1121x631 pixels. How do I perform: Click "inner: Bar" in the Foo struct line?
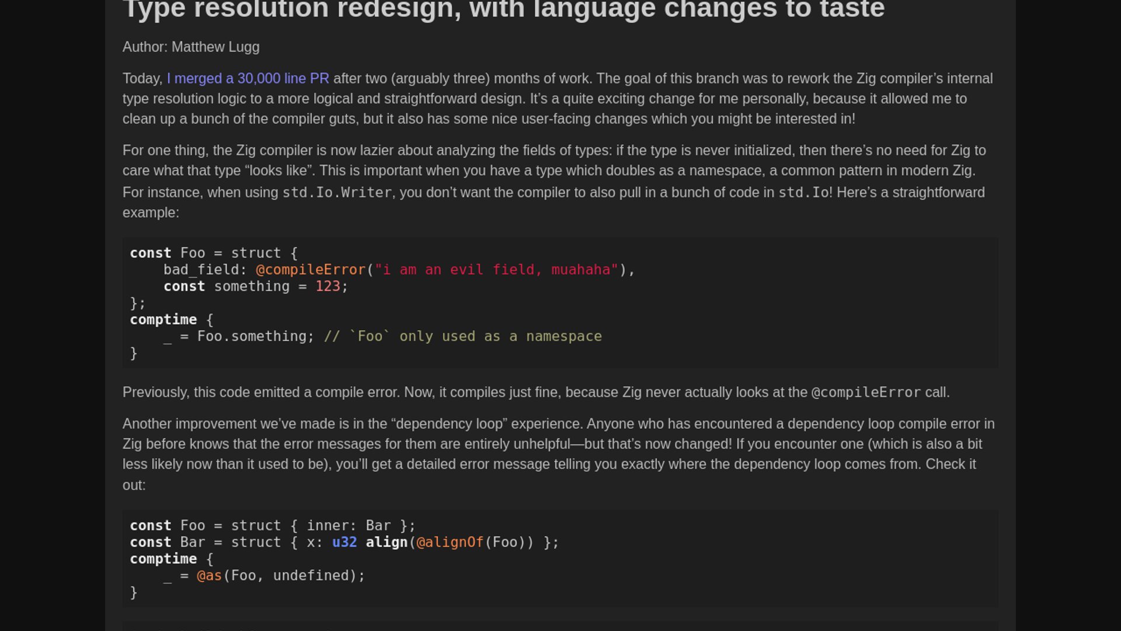coord(349,525)
